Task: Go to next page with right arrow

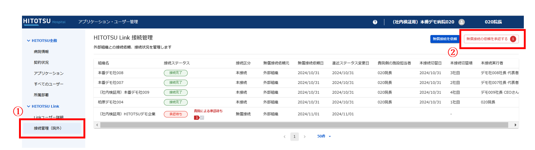Action: click(304, 137)
